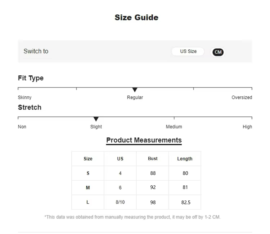This screenshot has height=234, width=270.
Task: Click the Bust column header
Action: [x=153, y=159]
